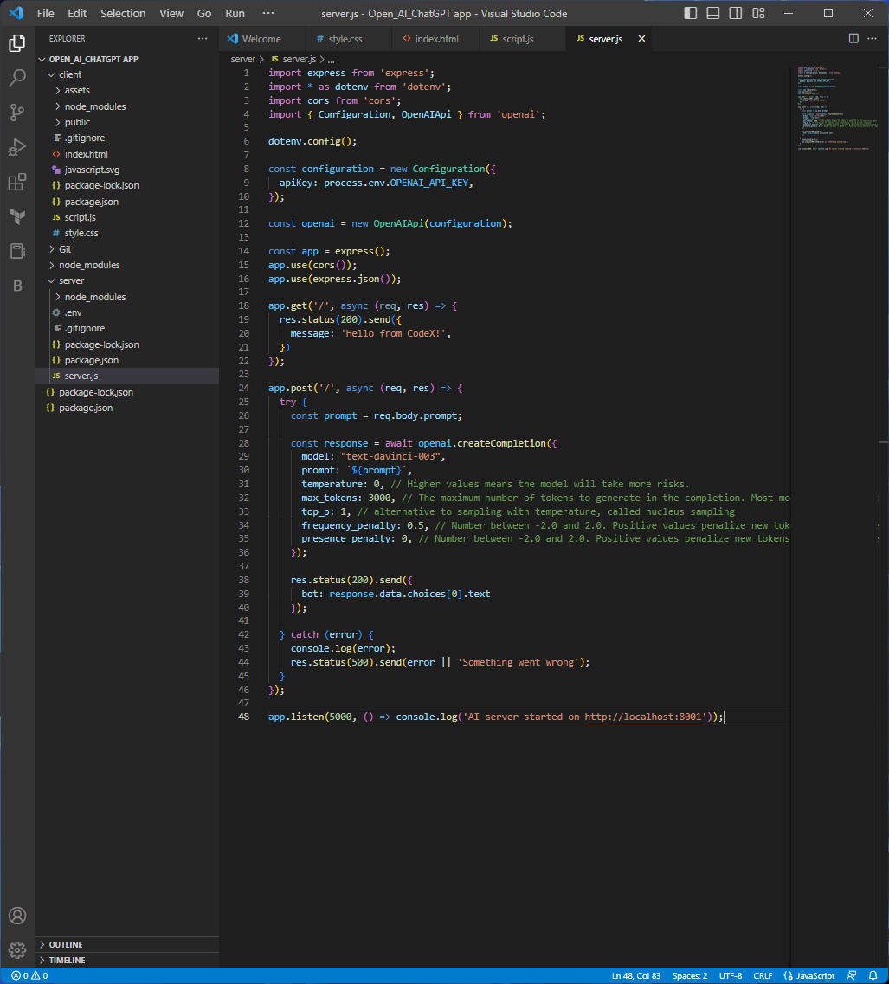Screen dimensions: 889x984
Task: Open notifications bell in status bar
Action: coord(873,976)
